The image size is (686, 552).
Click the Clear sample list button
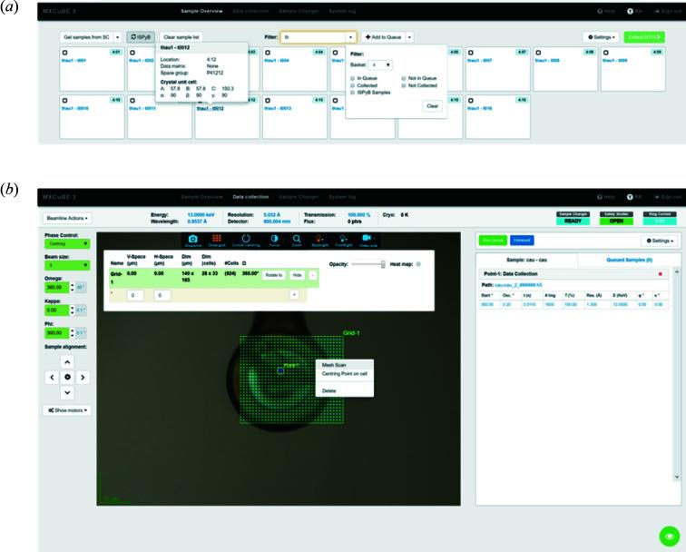(x=181, y=36)
